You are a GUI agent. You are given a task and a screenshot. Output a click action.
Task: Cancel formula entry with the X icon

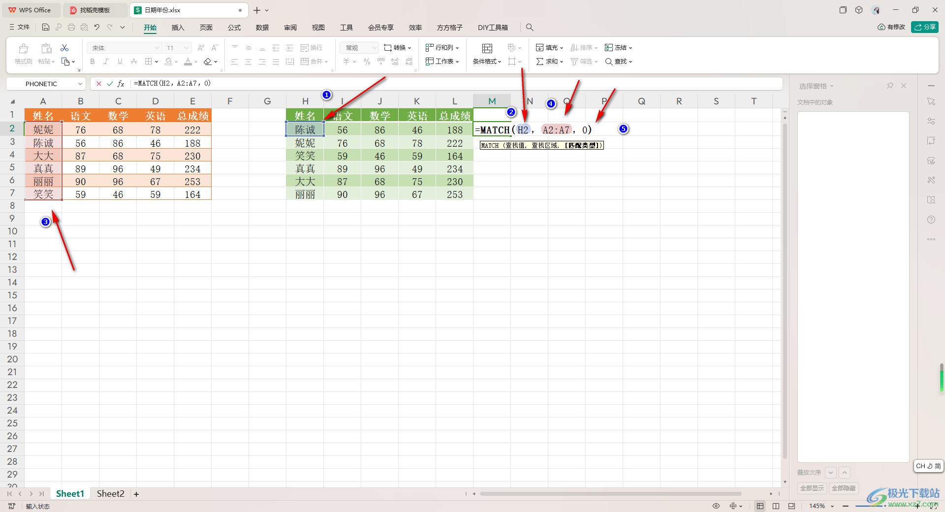click(x=99, y=84)
